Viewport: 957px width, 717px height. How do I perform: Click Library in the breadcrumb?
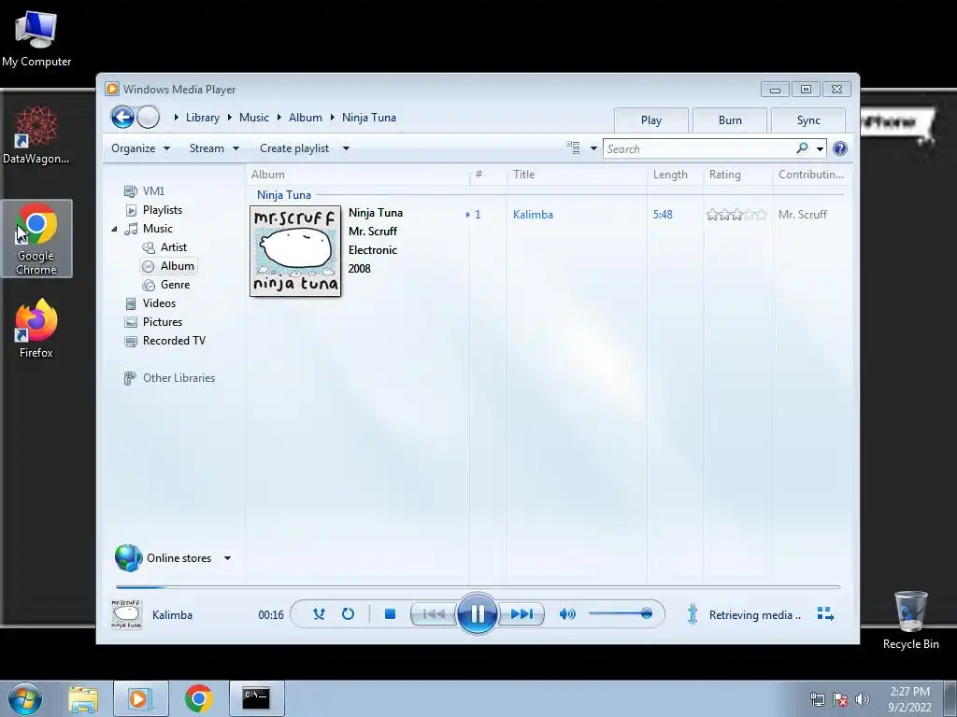(203, 117)
